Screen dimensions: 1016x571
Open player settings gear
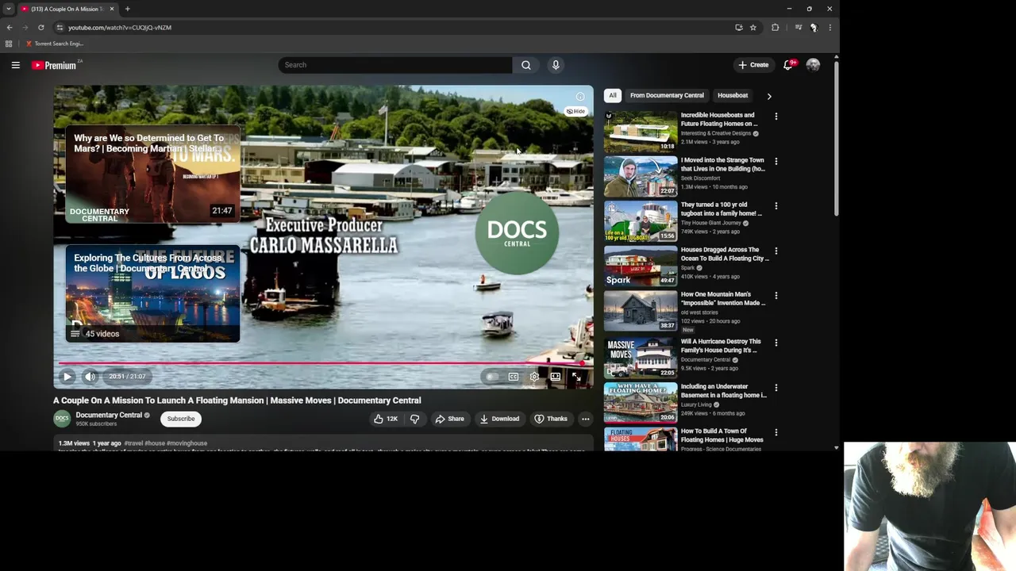tap(534, 377)
